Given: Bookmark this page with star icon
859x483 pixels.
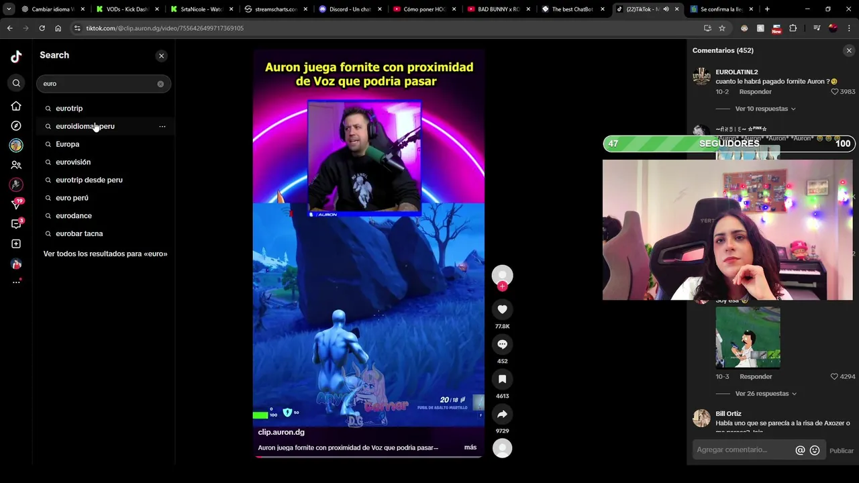Looking at the screenshot, I should tap(722, 28).
